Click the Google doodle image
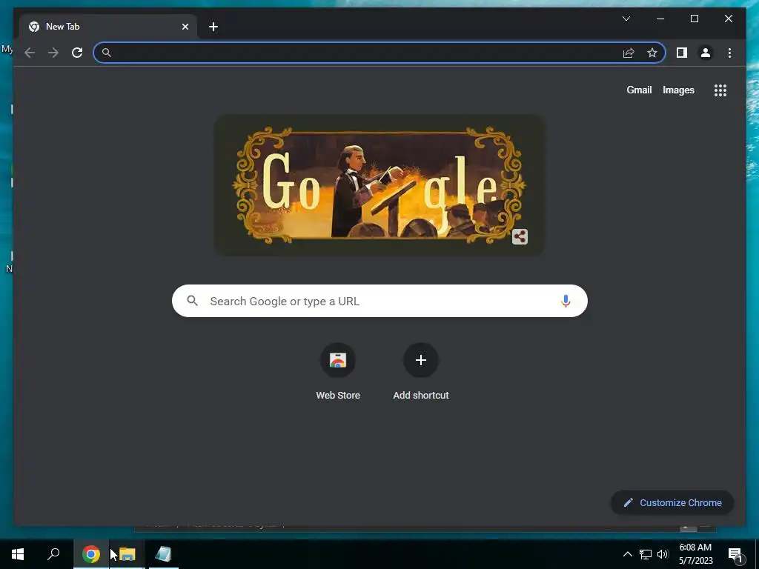The height and width of the screenshot is (569, 759). (x=379, y=184)
